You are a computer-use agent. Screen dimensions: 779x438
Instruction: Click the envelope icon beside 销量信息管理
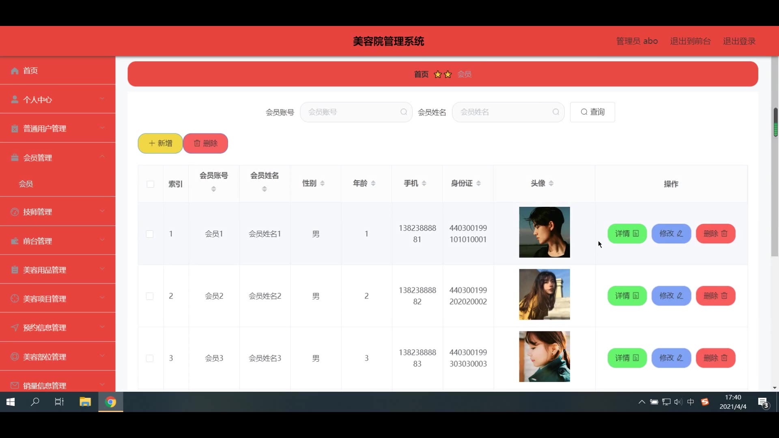click(x=15, y=385)
